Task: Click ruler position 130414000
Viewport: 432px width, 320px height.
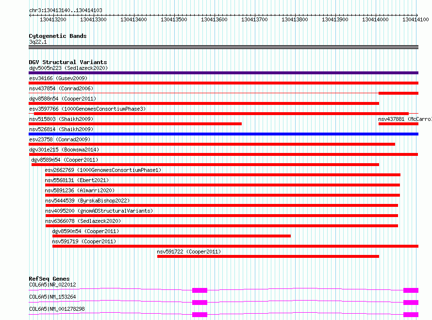Action: (x=375, y=19)
